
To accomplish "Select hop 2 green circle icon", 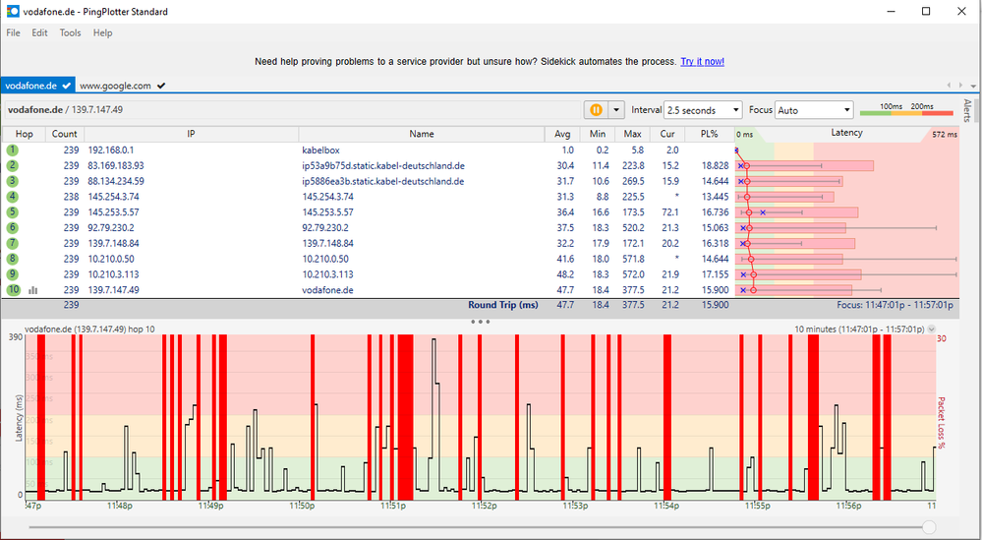I will (x=13, y=165).
